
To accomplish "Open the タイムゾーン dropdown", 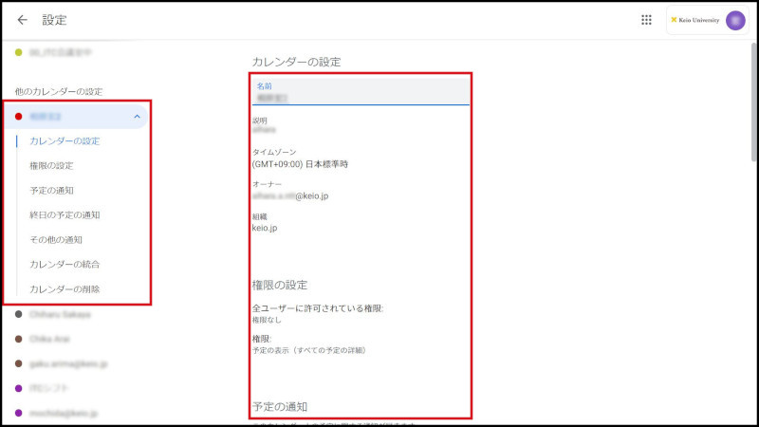I will (x=300, y=164).
